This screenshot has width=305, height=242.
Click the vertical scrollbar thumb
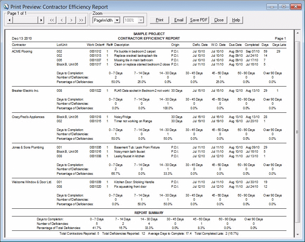coord(298,132)
